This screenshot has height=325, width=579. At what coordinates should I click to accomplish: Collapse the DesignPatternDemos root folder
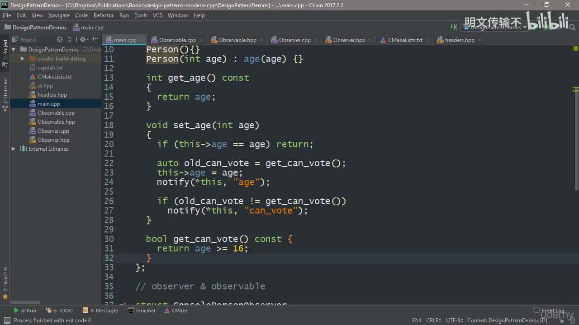[x=14, y=50]
